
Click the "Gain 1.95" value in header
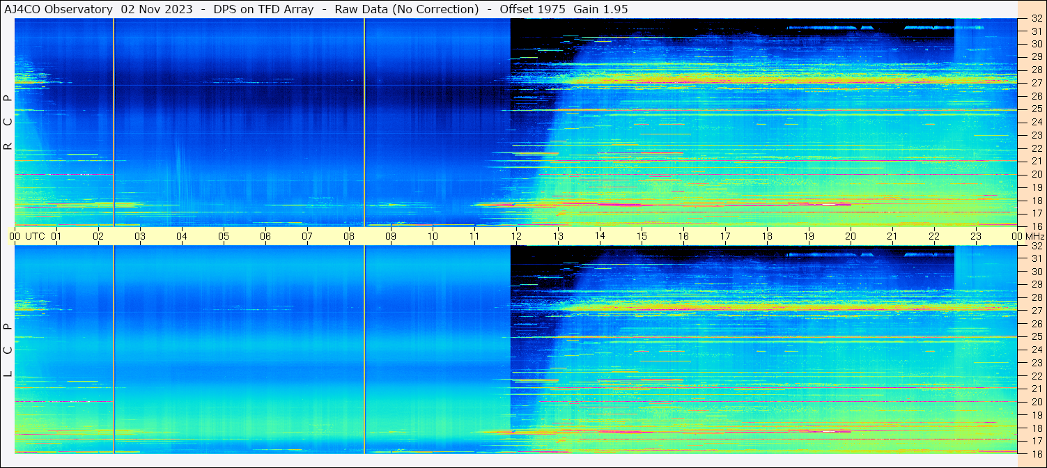click(600, 9)
